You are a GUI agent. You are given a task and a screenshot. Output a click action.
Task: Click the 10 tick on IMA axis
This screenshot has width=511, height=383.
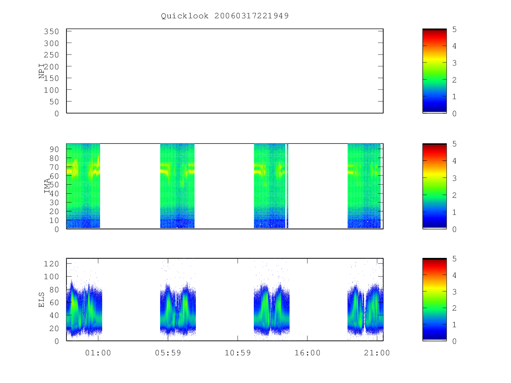54,220
